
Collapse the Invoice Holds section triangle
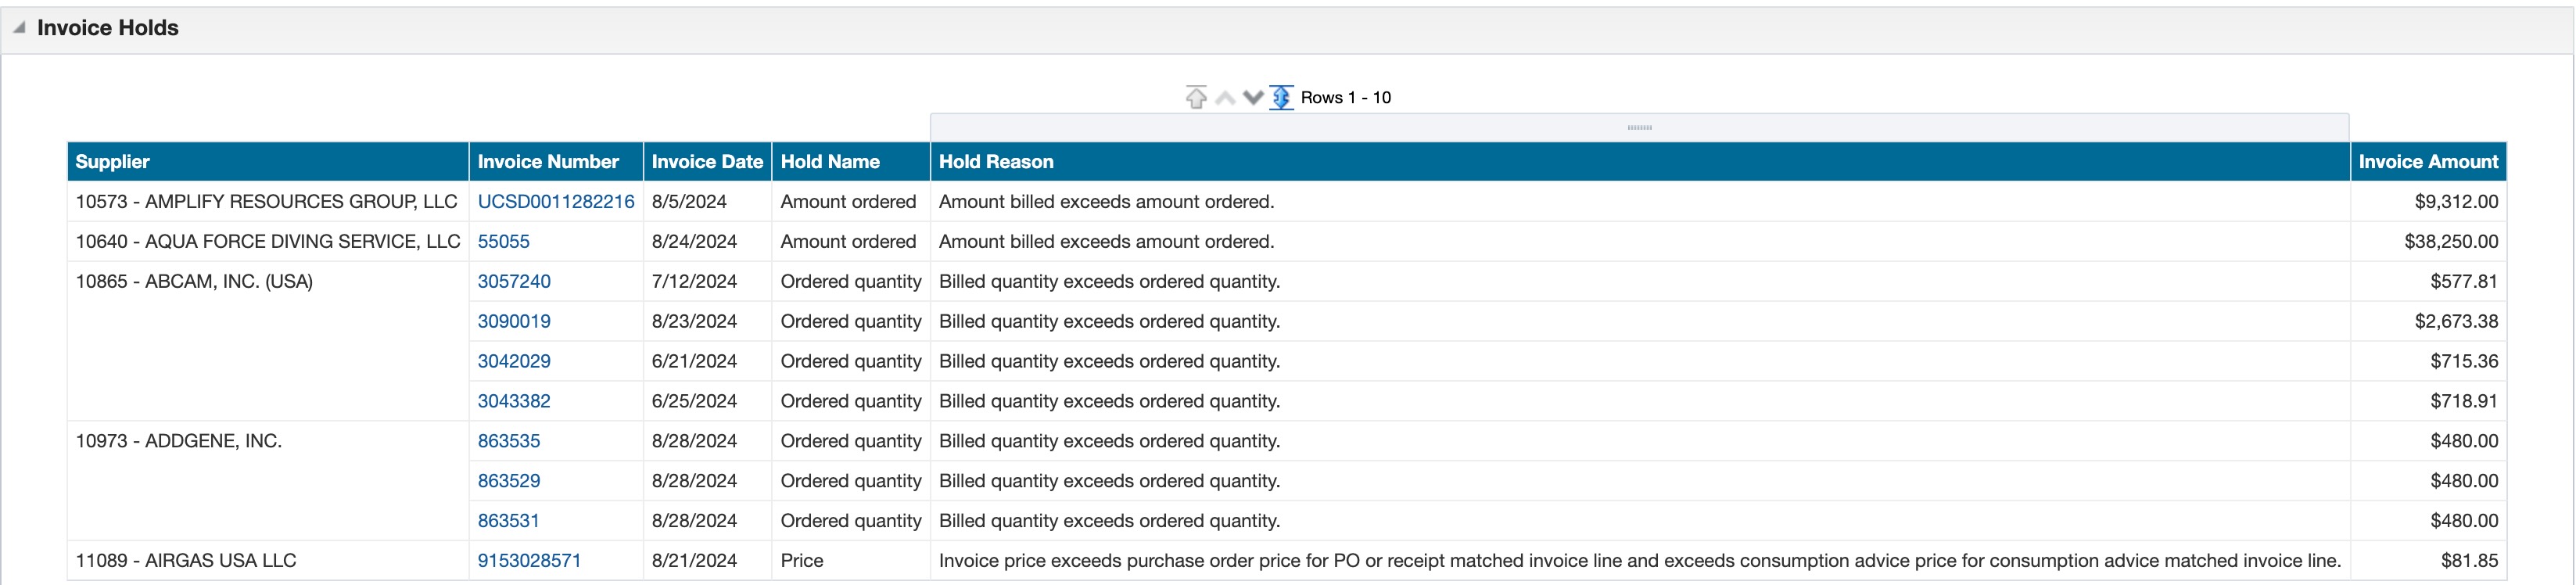pyautogui.click(x=19, y=28)
